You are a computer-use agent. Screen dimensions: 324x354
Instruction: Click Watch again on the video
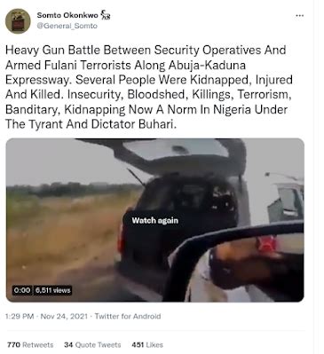tap(155, 221)
